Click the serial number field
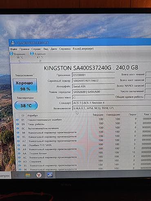Screen dimensions: 151x201 pos(93,81)
